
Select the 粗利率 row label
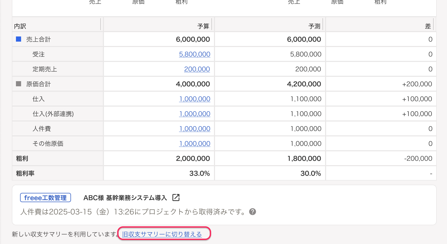coord(25,173)
